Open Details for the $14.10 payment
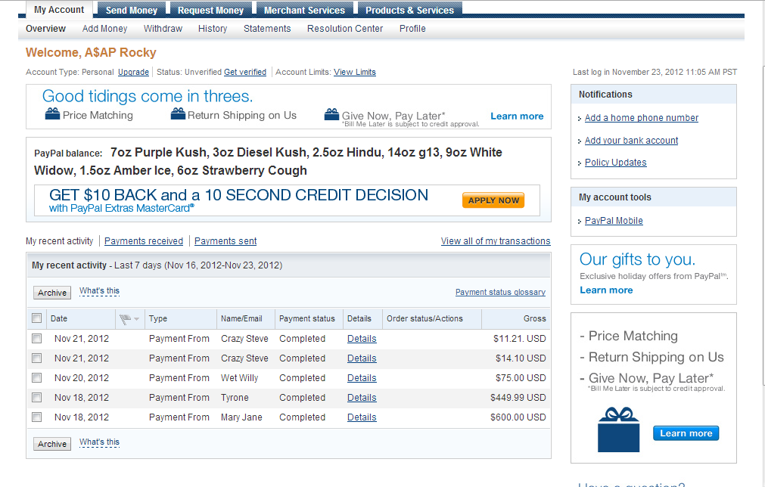The height and width of the screenshot is (487, 765). 362,358
